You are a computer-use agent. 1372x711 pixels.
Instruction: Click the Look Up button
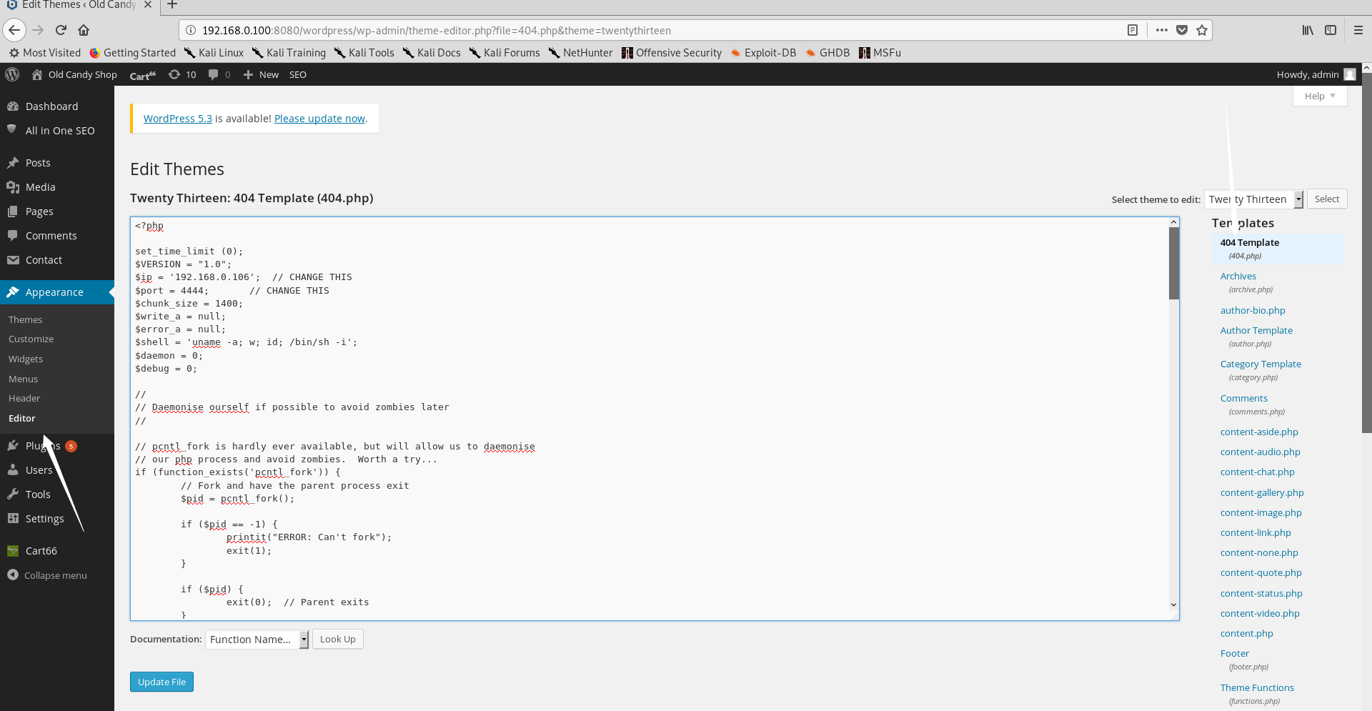pos(338,639)
